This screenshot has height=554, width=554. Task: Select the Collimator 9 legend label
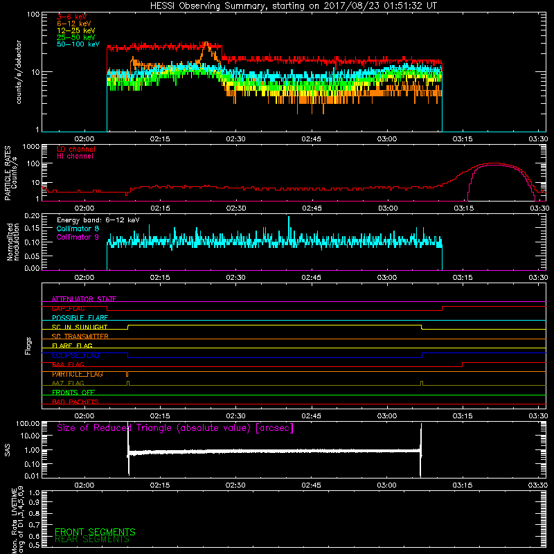78,237
